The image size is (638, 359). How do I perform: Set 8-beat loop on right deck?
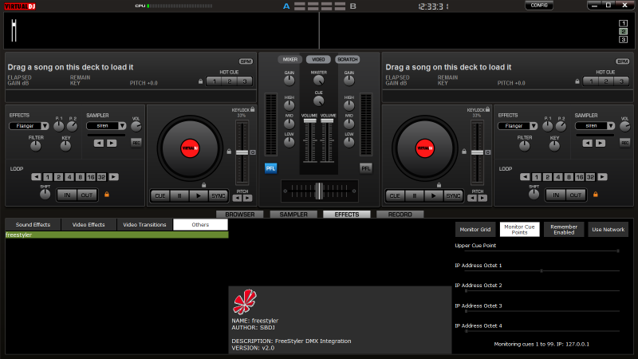(569, 177)
